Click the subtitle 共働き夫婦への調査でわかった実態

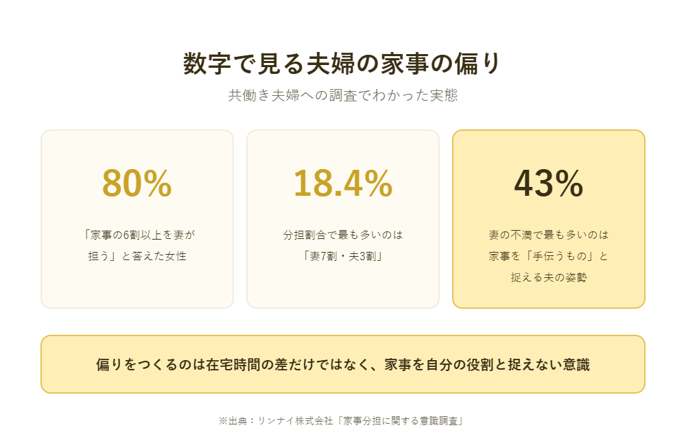(x=342, y=95)
